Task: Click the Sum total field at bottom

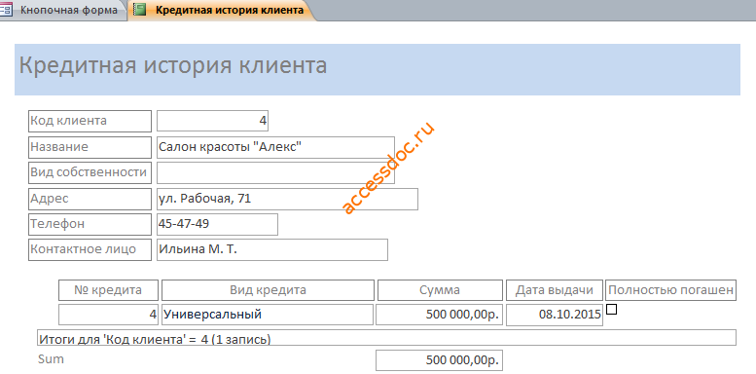Action: click(439, 360)
